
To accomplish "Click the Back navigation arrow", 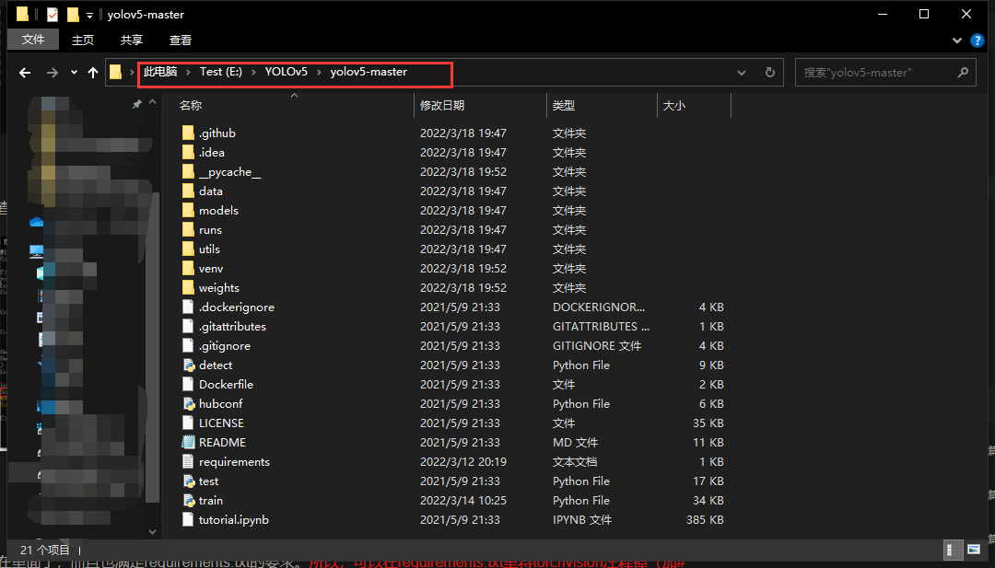I will pyautogui.click(x=25, y=73).
